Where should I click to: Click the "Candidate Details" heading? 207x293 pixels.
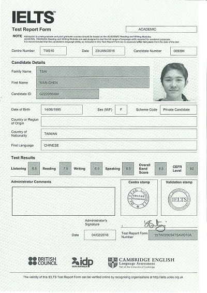click(28, 62)
